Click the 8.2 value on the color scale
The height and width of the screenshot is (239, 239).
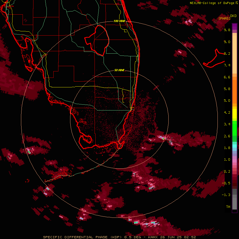[227, 53]
